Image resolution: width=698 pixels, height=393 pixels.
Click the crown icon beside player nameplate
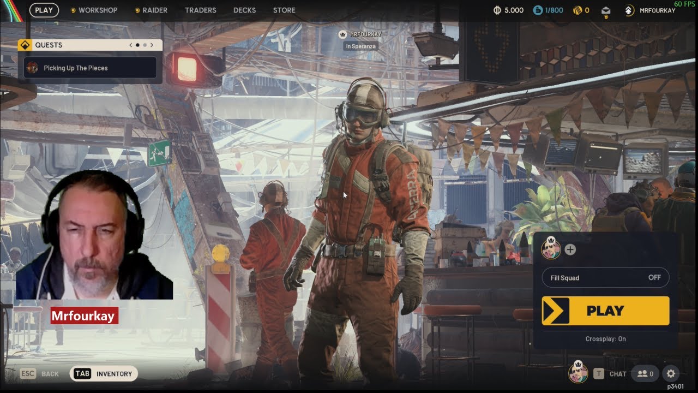pos(342,34)
